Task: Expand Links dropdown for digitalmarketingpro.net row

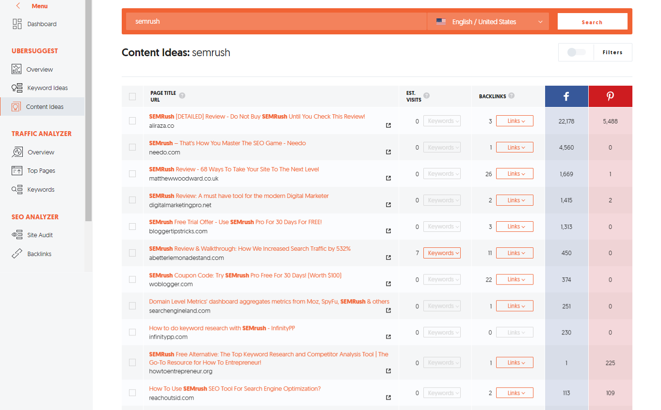Action: pos(515,200)
